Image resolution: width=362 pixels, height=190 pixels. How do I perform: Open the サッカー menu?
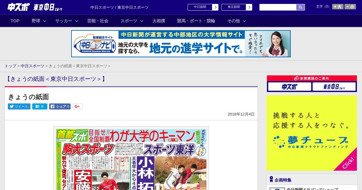click(x=64, y=21)
